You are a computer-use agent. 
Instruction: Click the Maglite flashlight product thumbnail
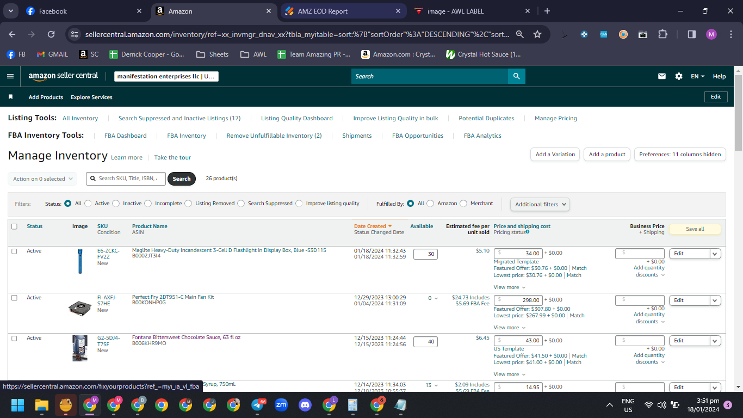pos(80,261)
